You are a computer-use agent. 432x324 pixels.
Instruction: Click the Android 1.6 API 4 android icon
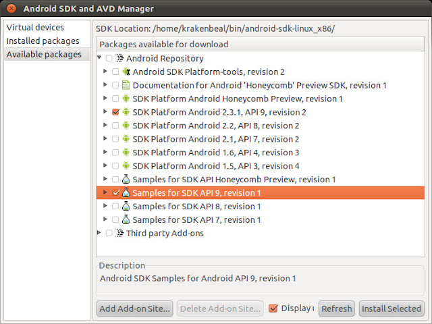pyautogui.click(x=126, y=153)
